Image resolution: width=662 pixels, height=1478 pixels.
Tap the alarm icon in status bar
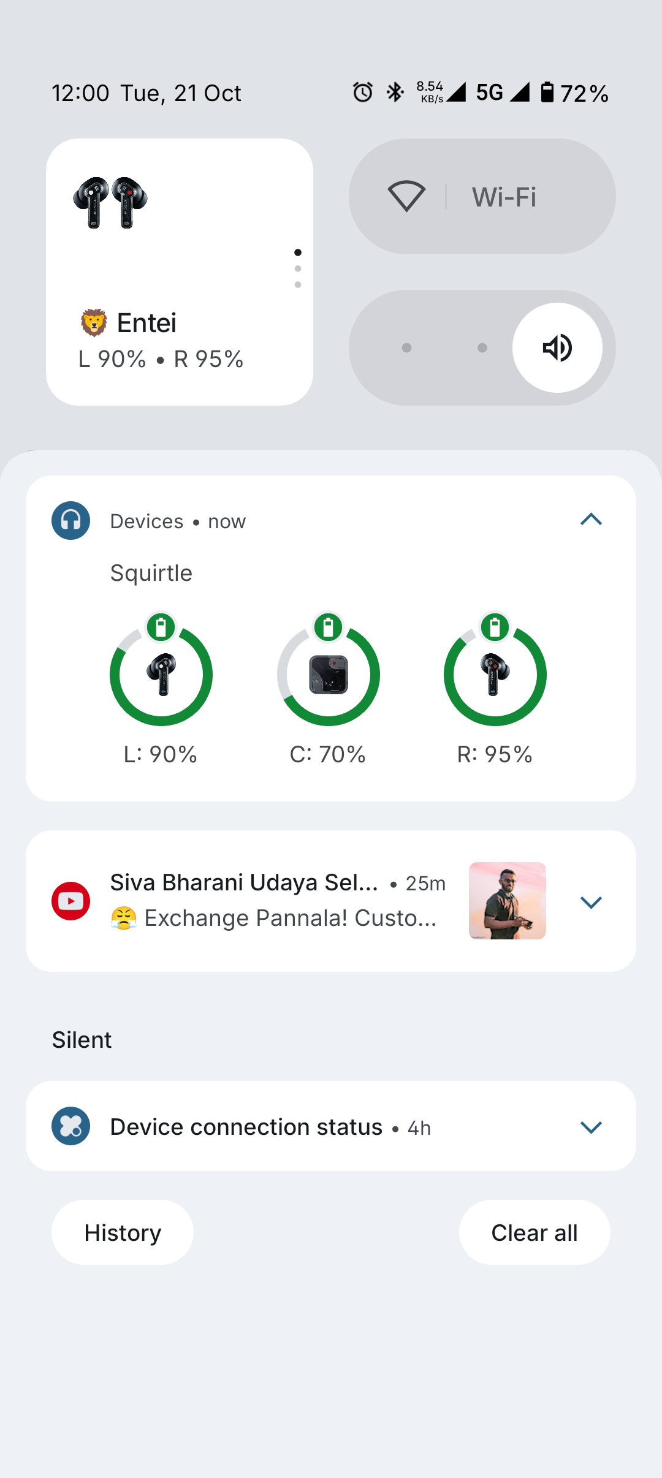pyautogui.click(x=363, y=93)
